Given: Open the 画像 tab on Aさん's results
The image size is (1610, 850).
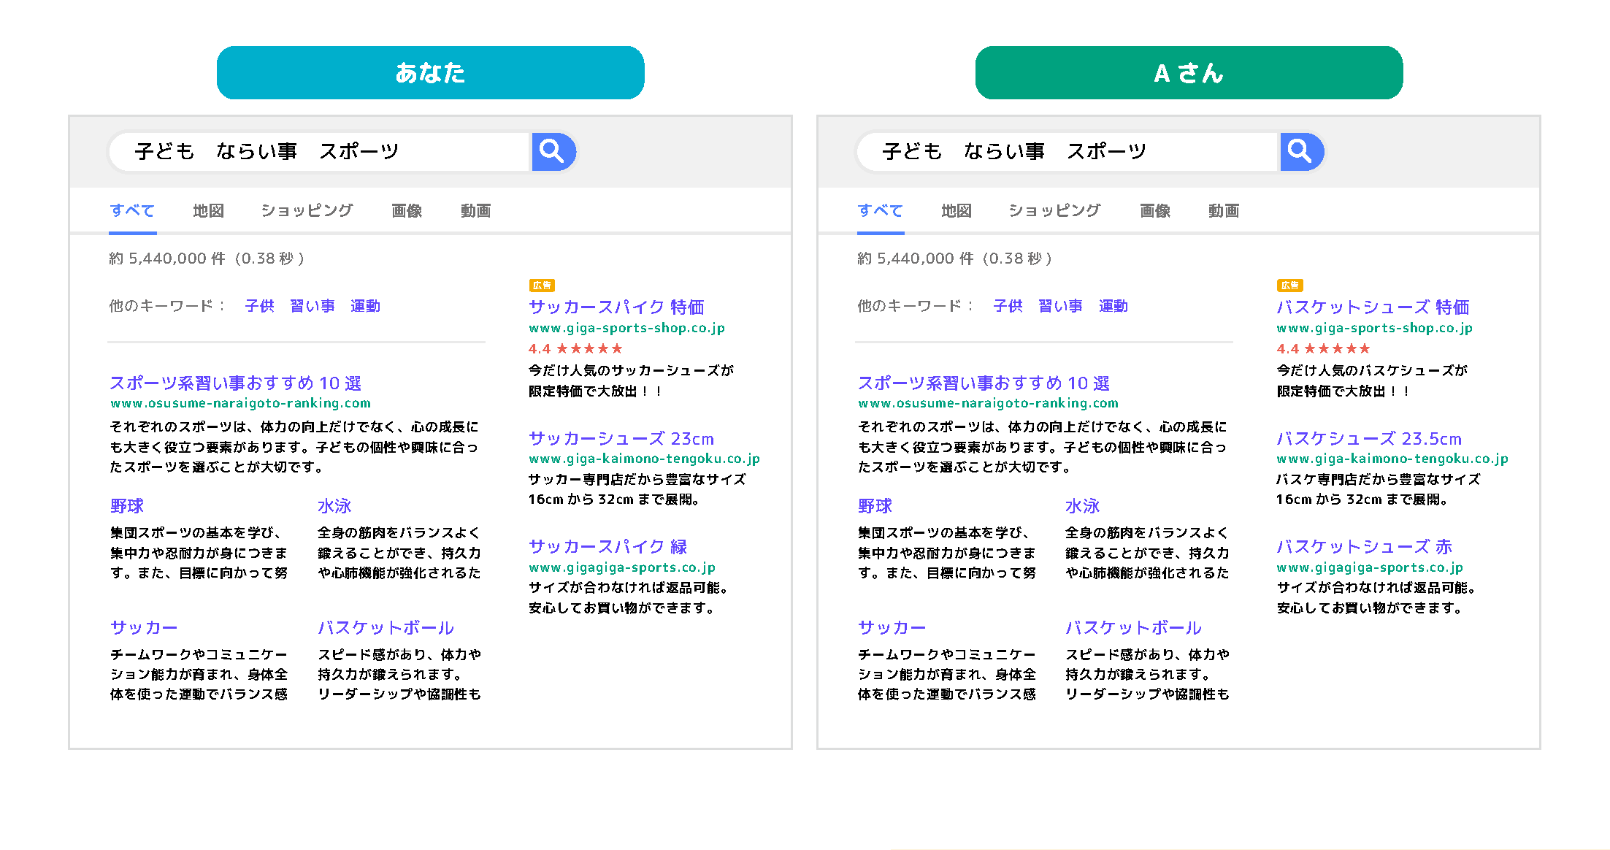Looking at the screenshot, I should pyautogui.click(x=1154, y=210).
